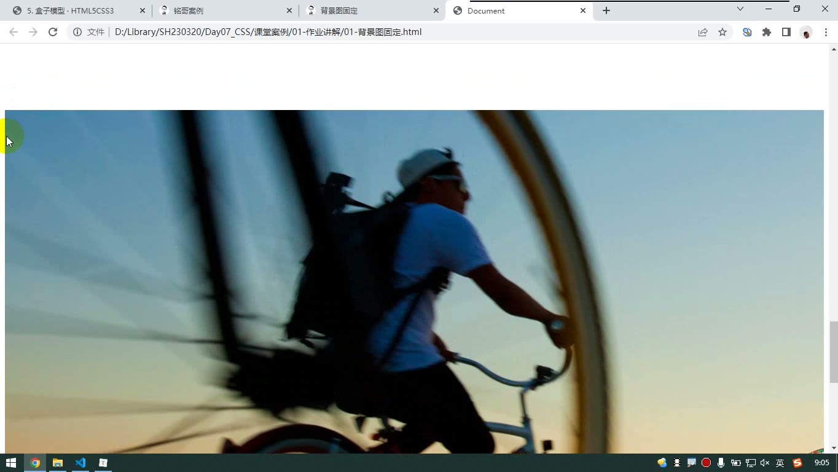Open the network status tray icon
The height and width of the screenshot is (472, 838).
tap(750, 463)
